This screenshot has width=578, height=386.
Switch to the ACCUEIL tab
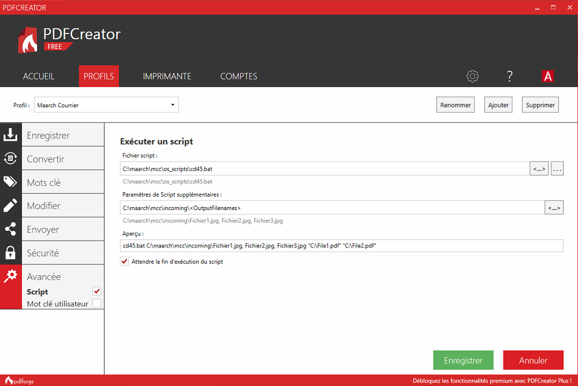pyautogui.click(x=39, y=76)
